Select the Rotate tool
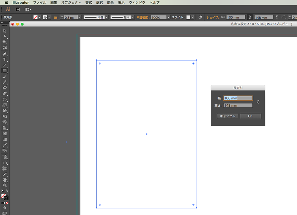297x215 pixels. [5, 99]
